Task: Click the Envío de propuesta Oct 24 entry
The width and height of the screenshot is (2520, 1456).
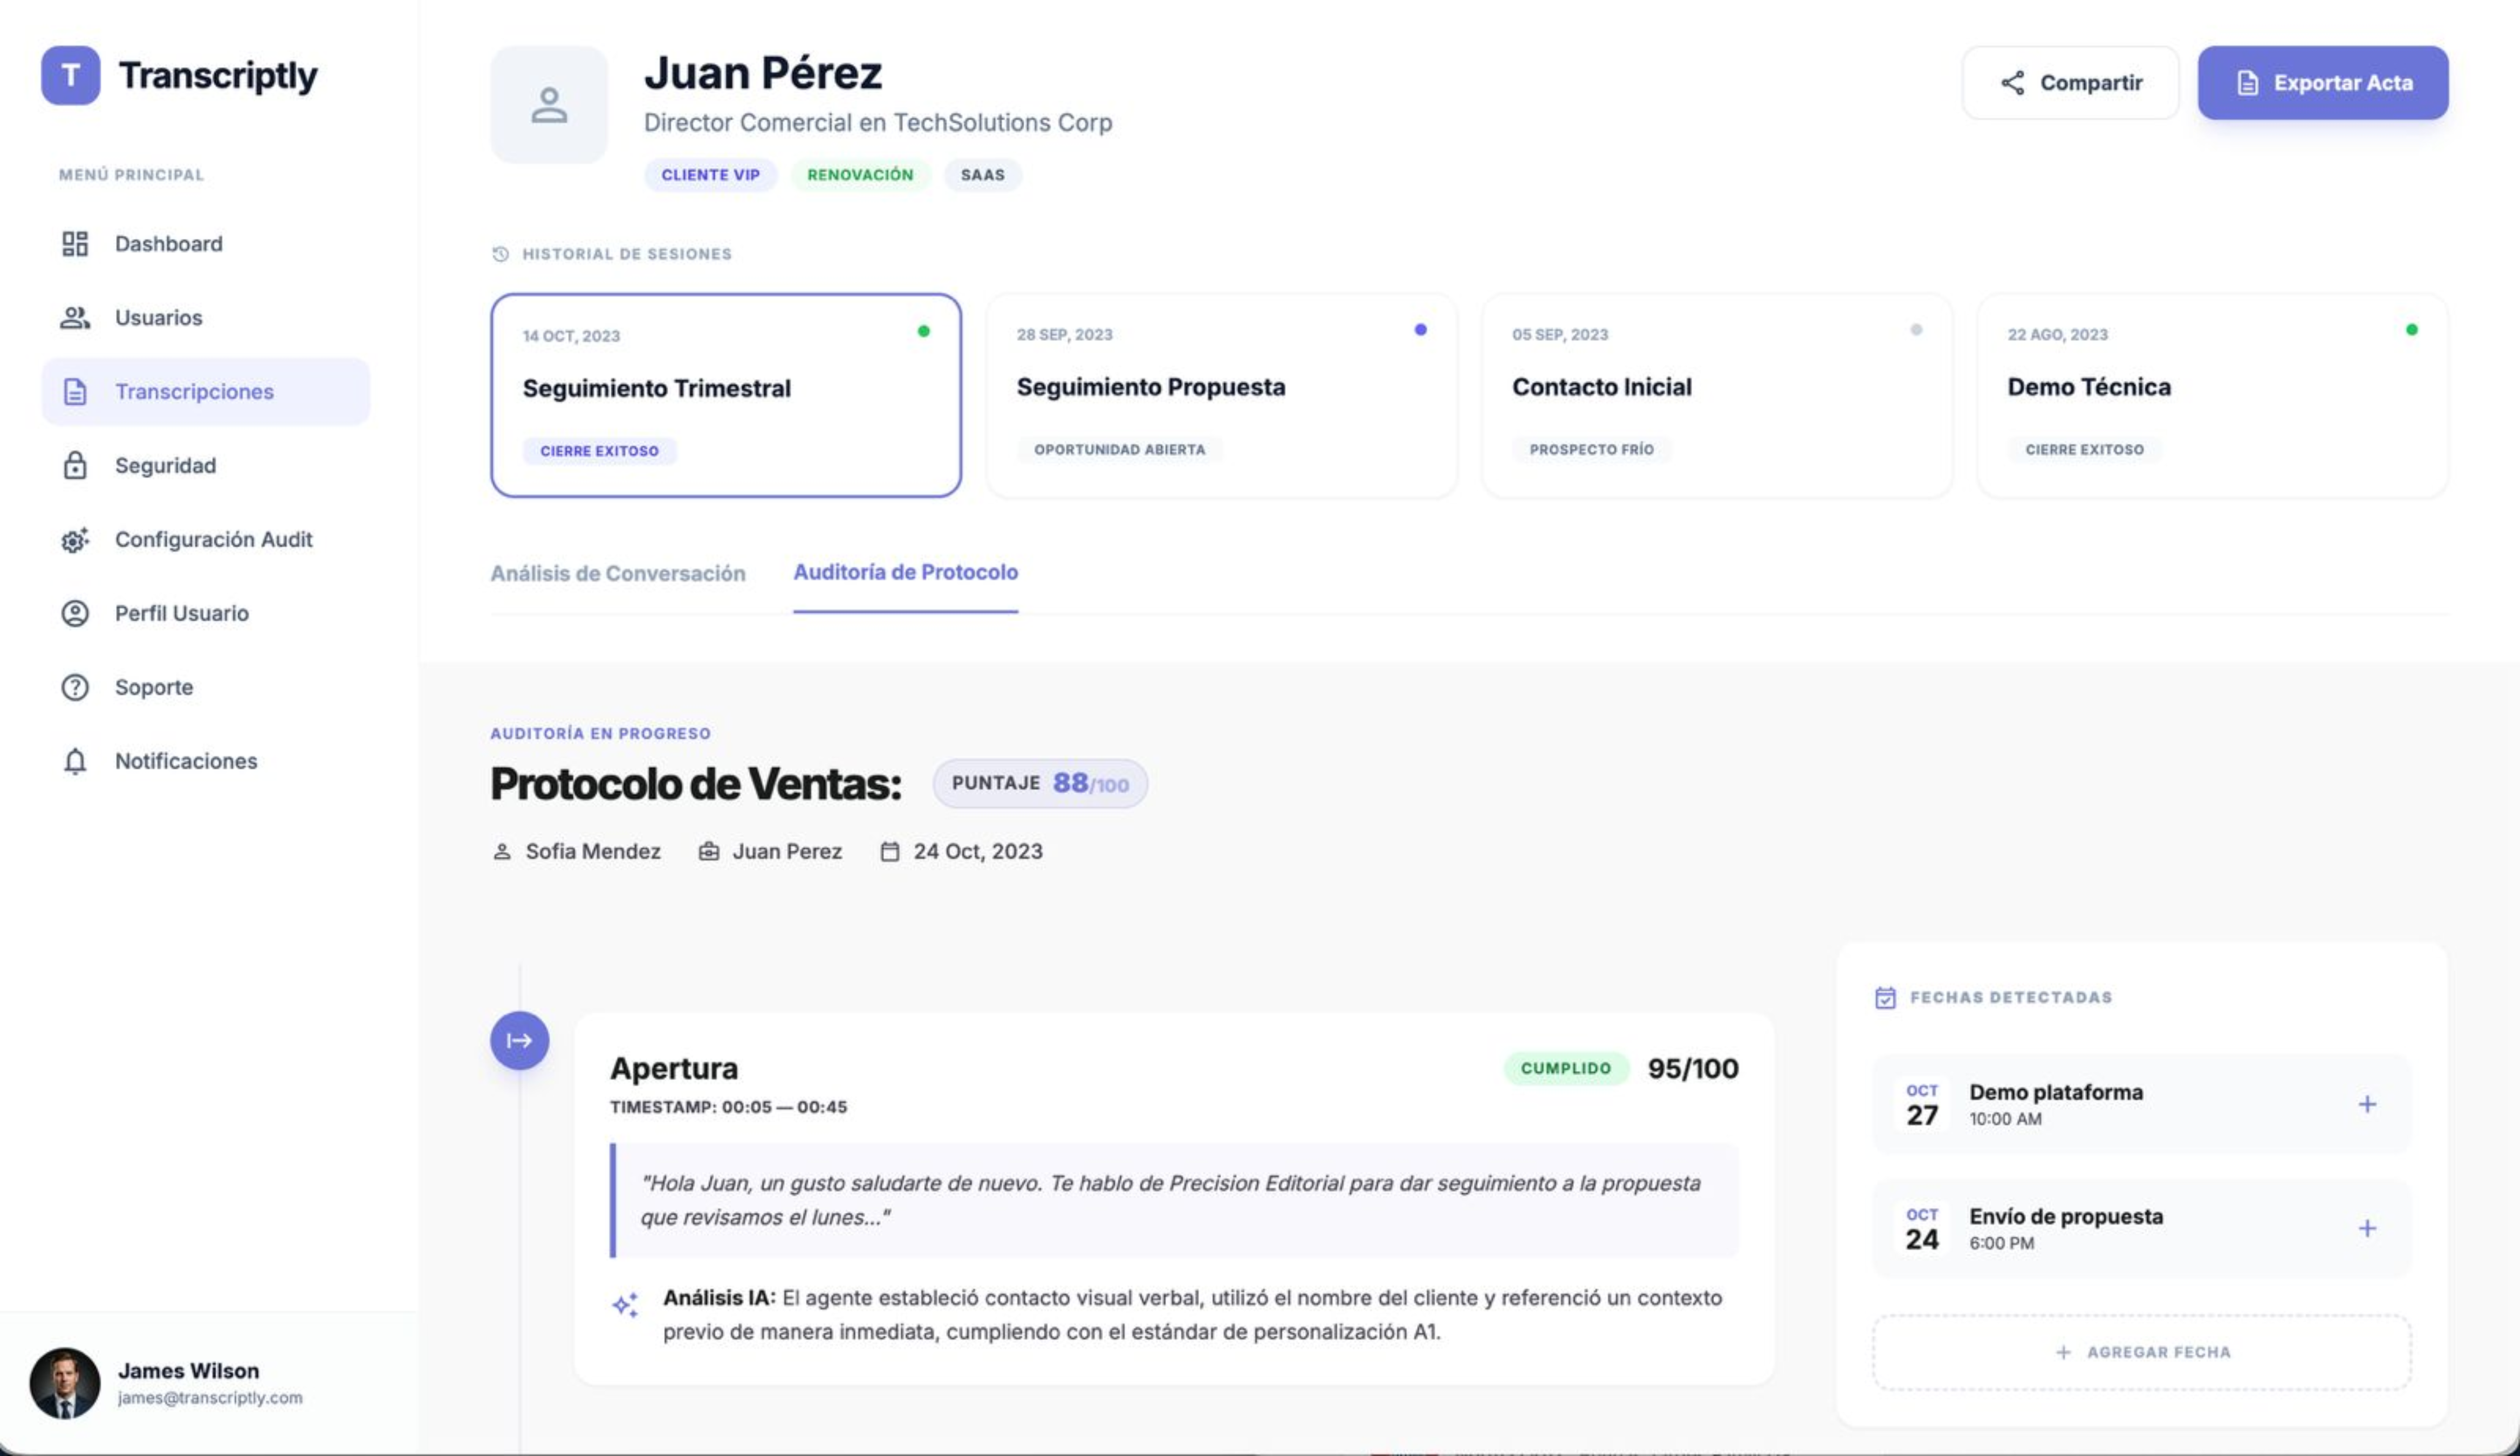Action: pyautogui.click(x=2142, y=1229)
